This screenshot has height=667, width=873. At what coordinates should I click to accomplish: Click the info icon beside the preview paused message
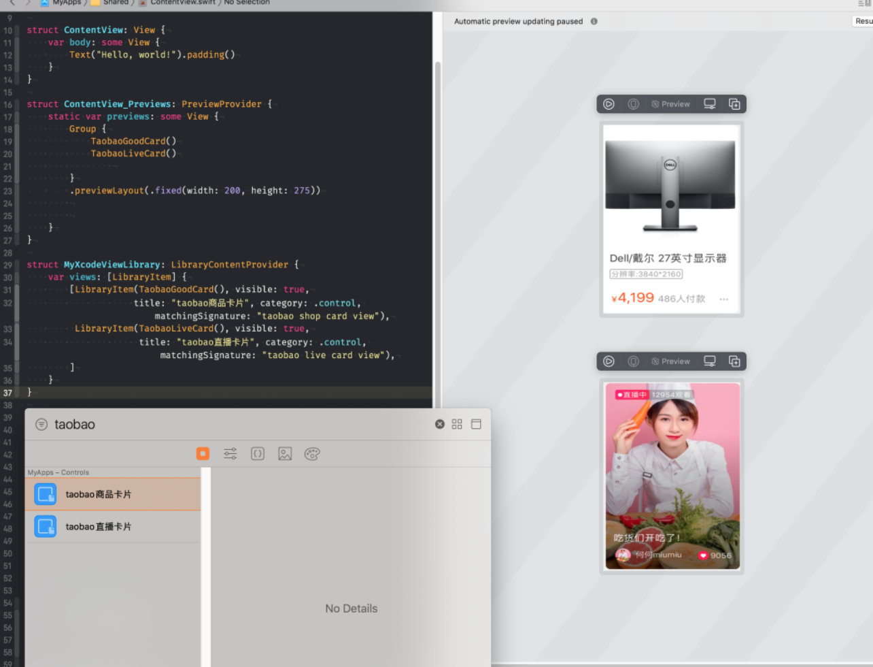(594, 21)
